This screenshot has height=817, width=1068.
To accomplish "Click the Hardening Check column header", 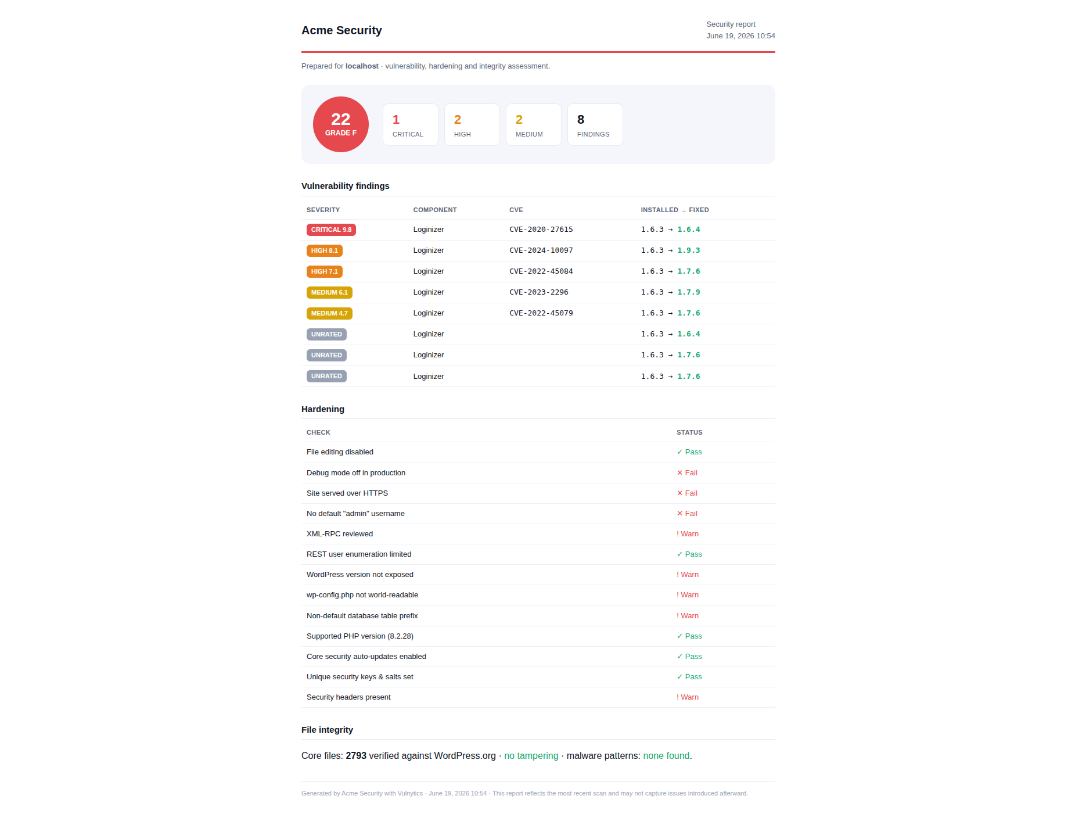I will 318,432.
